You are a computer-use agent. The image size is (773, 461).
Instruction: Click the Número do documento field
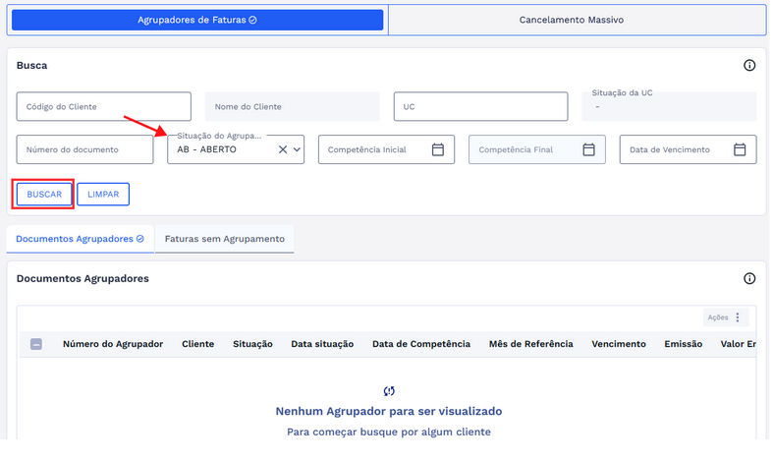[84, 149]
